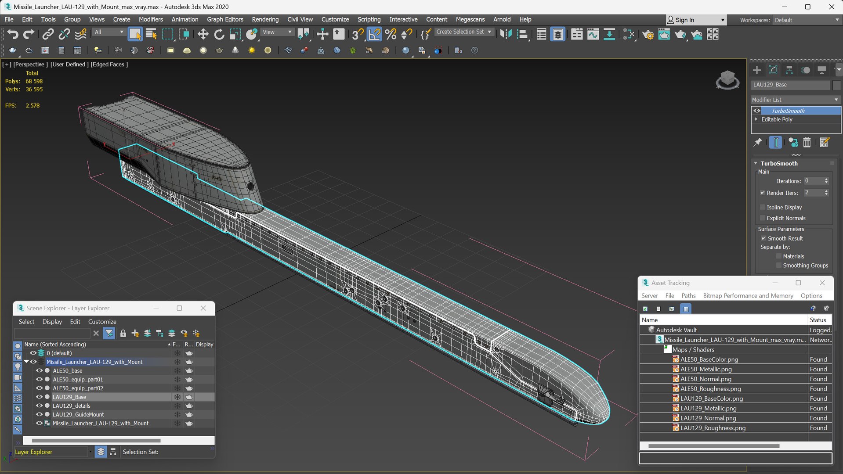The width and height of the screenshot is (843, 474).
Task: Activate the Select and Link tool
Action: 48,34
